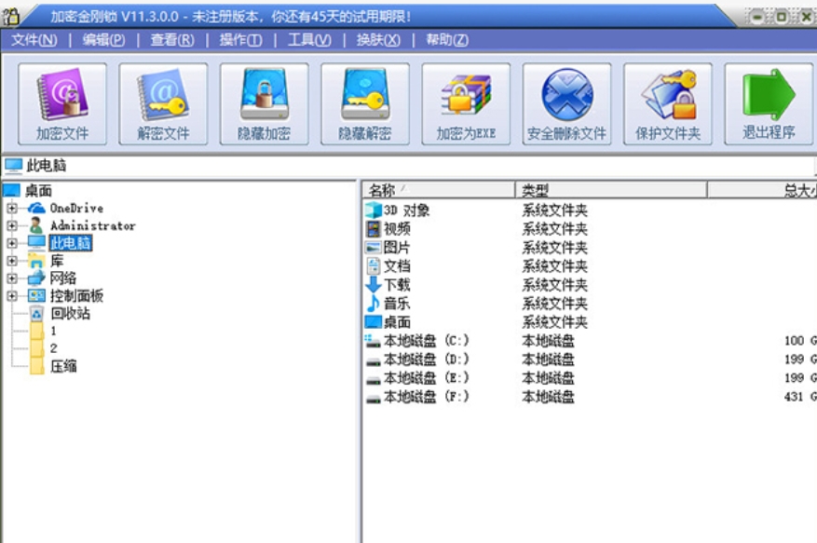The height and width of the screenshot is (543, 817).
Task: Click the application lock icon in title bar
Action: pyautogui.click(x=10, y=16)
